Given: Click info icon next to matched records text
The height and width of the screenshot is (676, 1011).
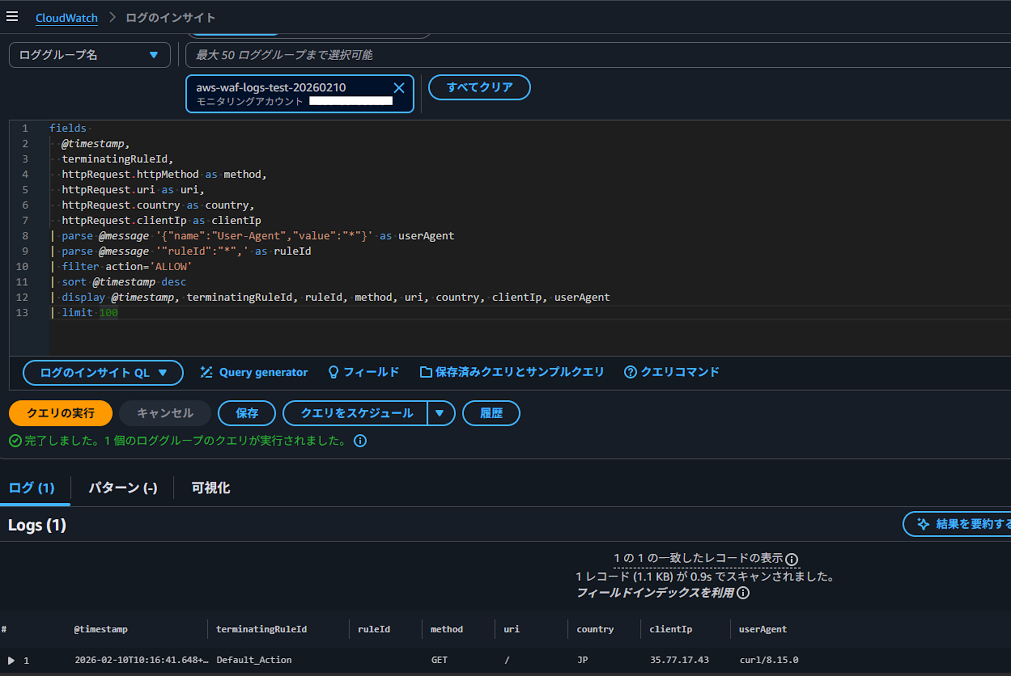Looking at the screenshot, I should [792, 559].
